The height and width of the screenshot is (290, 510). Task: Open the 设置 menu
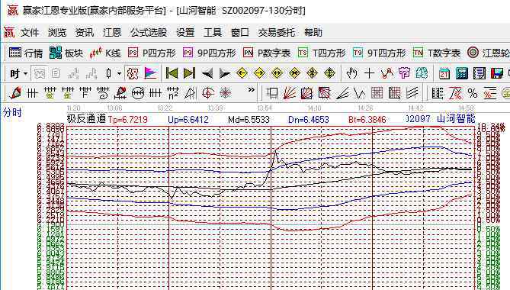click(185, 33)
